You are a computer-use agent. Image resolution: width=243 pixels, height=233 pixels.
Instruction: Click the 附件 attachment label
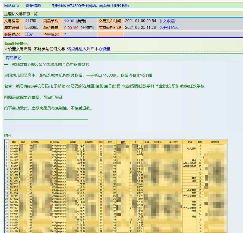(x=8, y=136)
